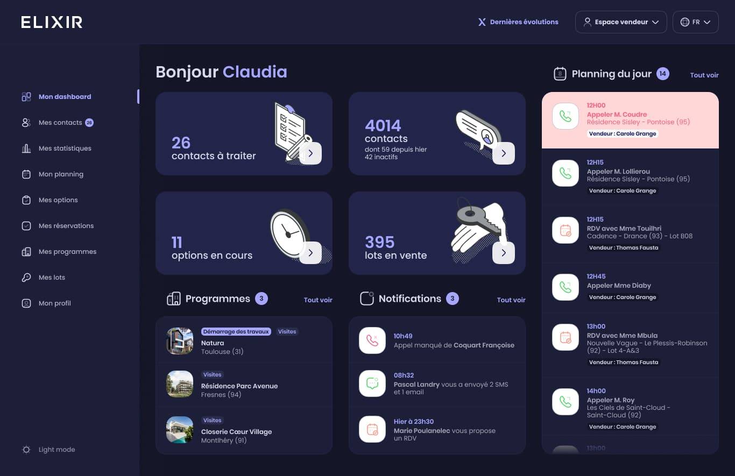Expand the Espace vendeur dropdown
The width and height of the screenshot is (735, 476).
pyautogui.click(x=621, y=22)
